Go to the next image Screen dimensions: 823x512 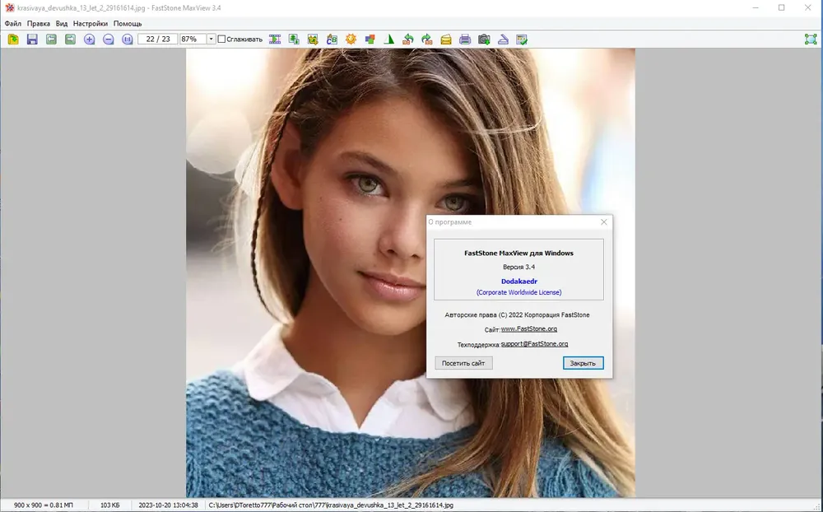pyautogui.click(x=70, y=40)
